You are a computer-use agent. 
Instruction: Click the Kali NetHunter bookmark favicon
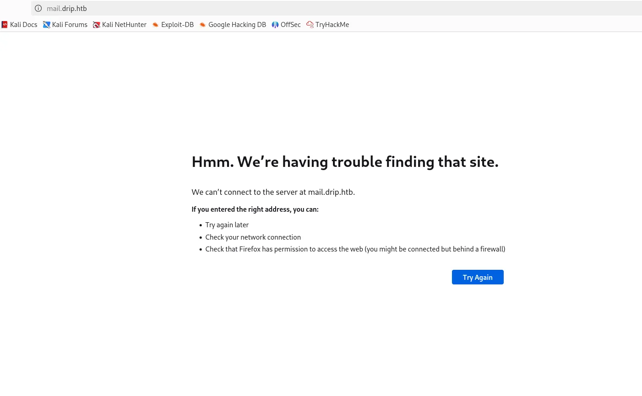[97, 25]
